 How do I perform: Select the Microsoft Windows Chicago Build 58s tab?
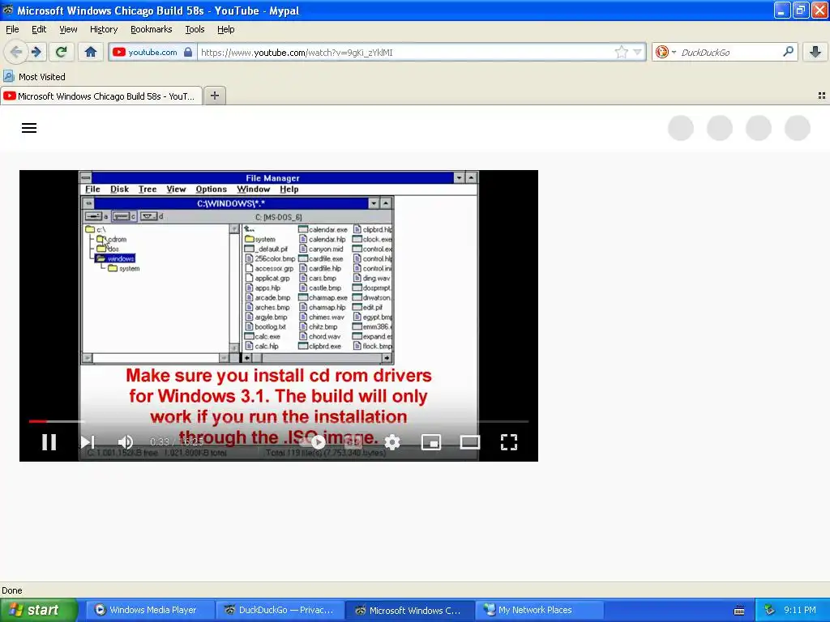coord(101,96)
